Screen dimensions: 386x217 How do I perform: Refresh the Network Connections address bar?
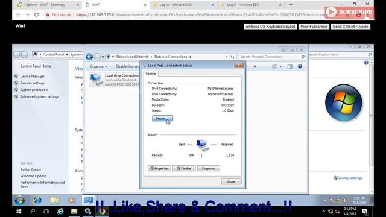[x=233, y=57]
